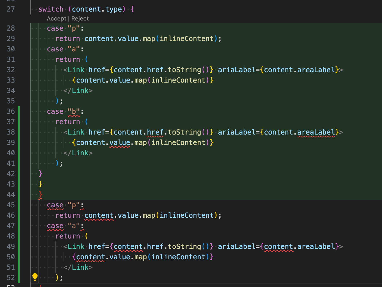382x287 pixels.
Task: Click the red closing brace on line 44
Action: pyautogui.click(x=40, y=195)
